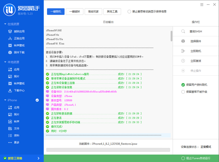
Task: Open 固件下载 firmware download section
Action: [19, 52]
